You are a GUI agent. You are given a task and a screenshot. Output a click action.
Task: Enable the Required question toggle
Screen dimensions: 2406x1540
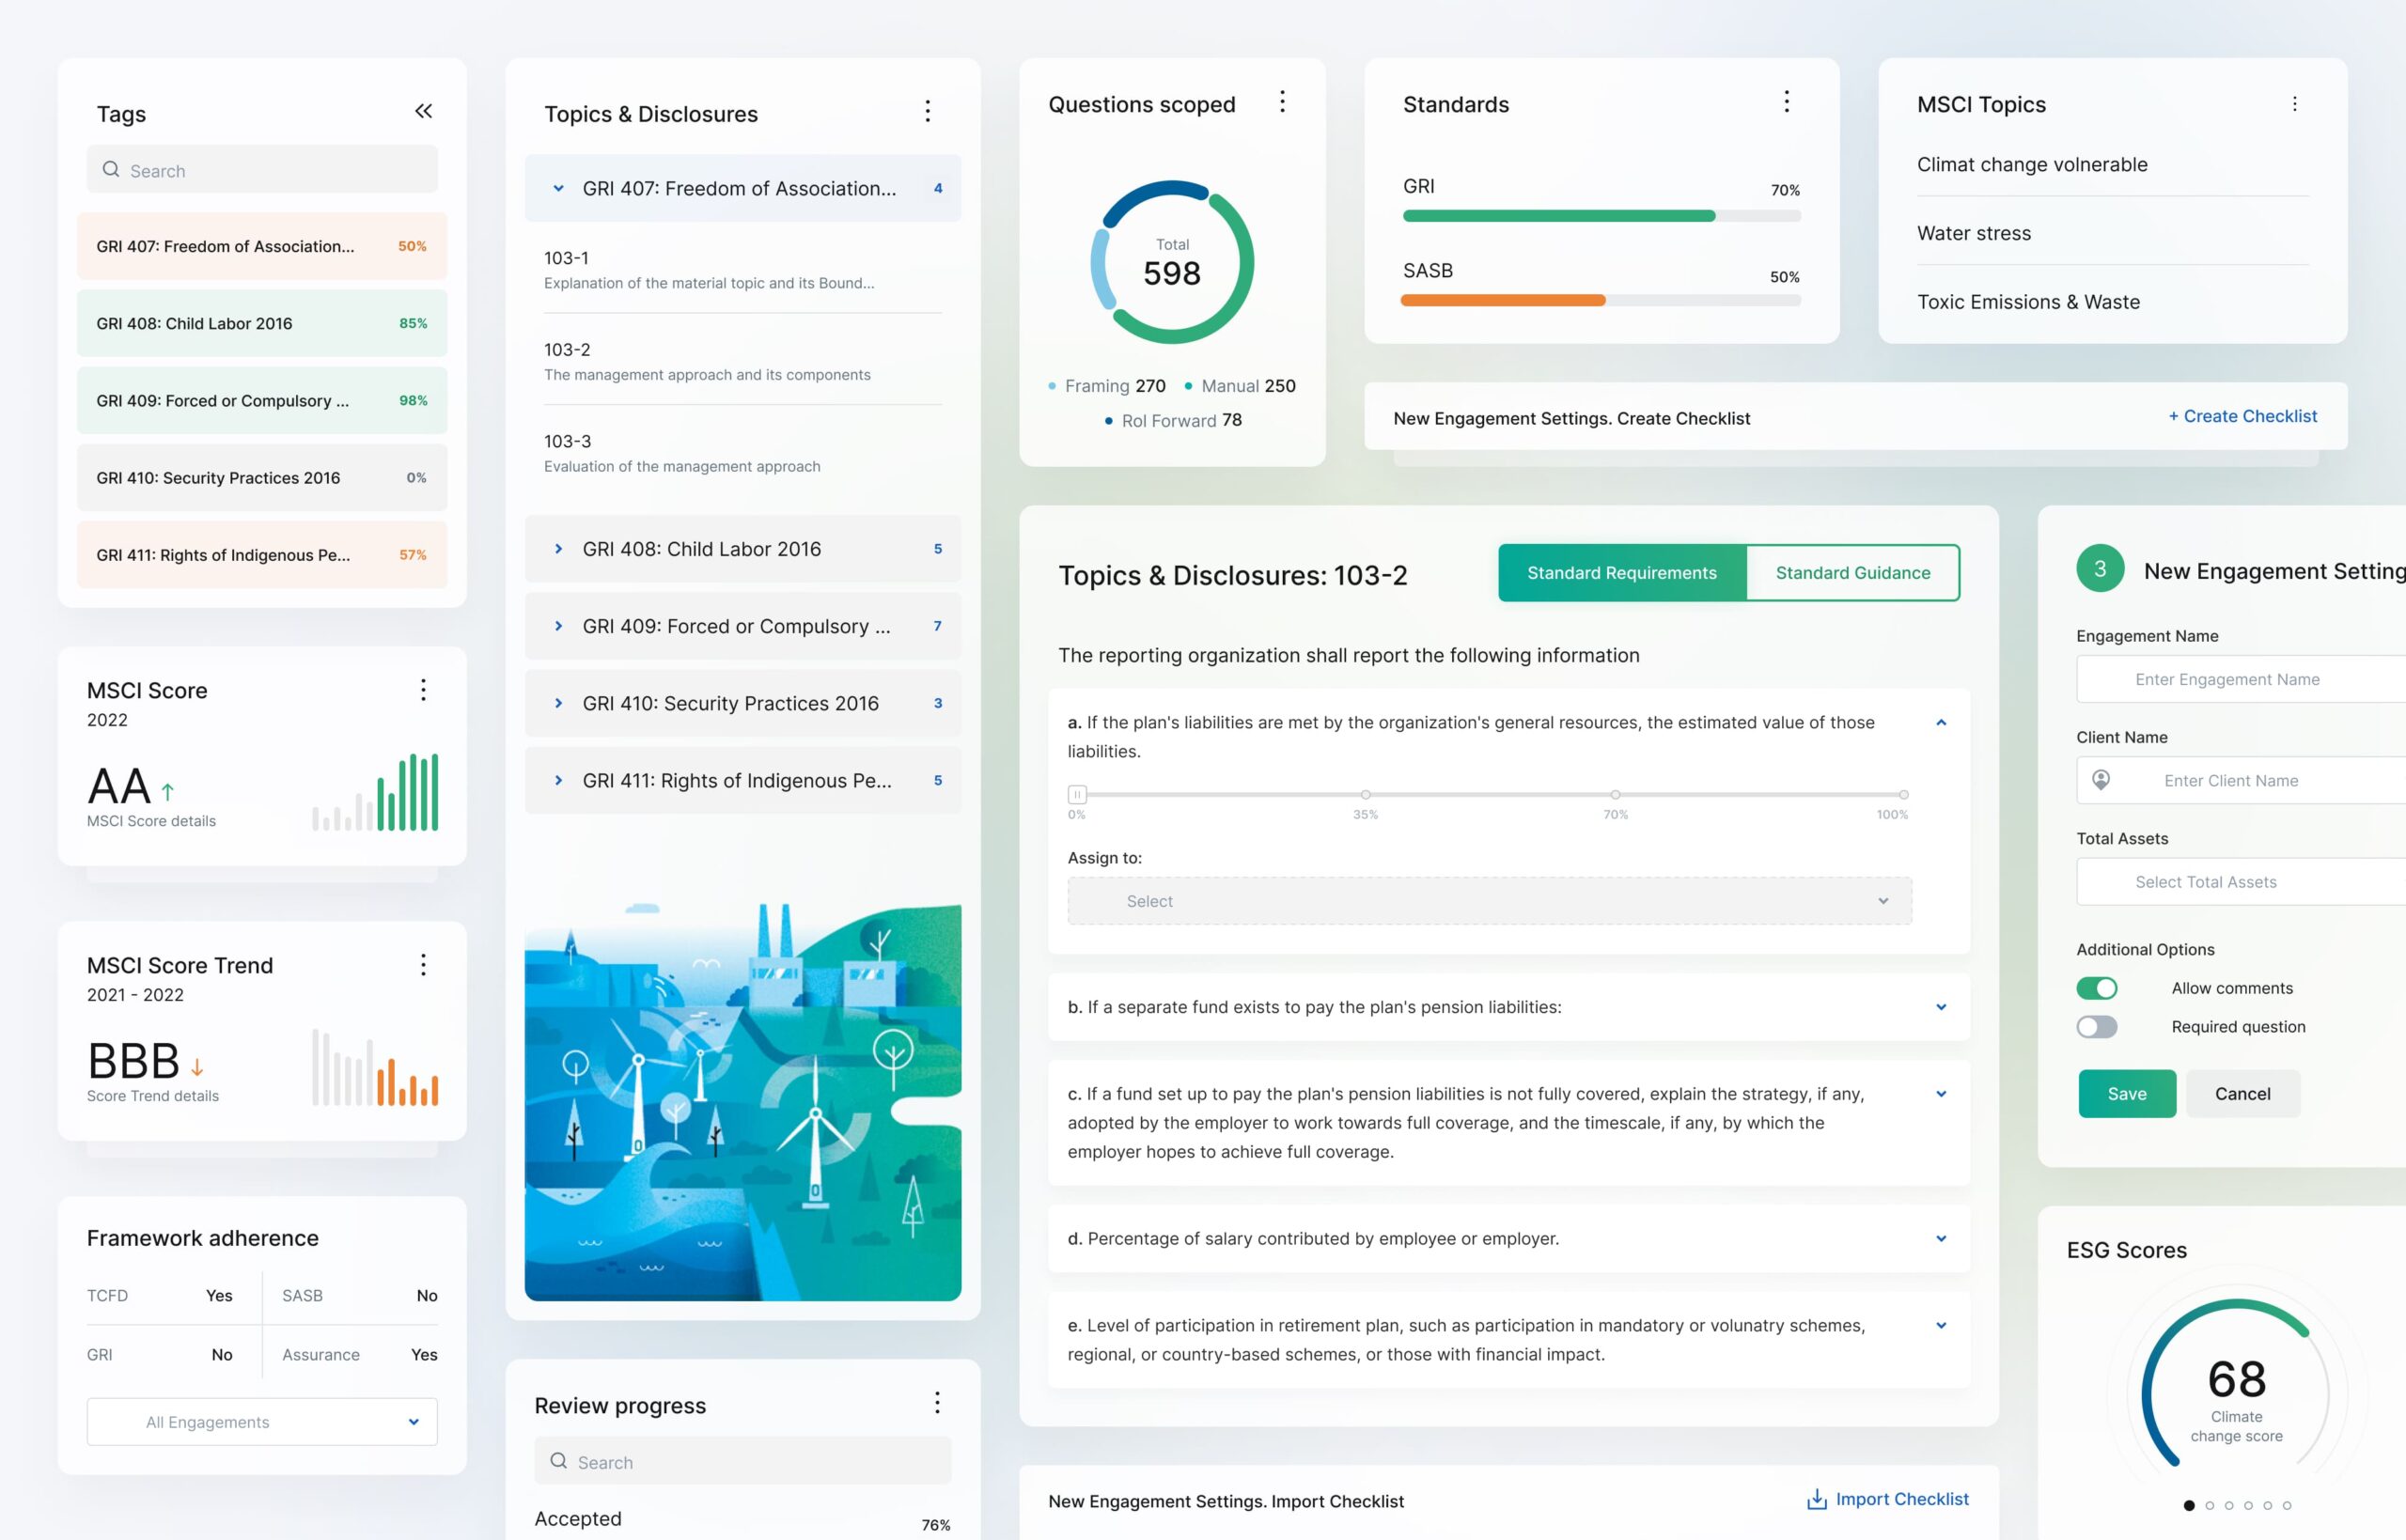pos(2097,1027)
